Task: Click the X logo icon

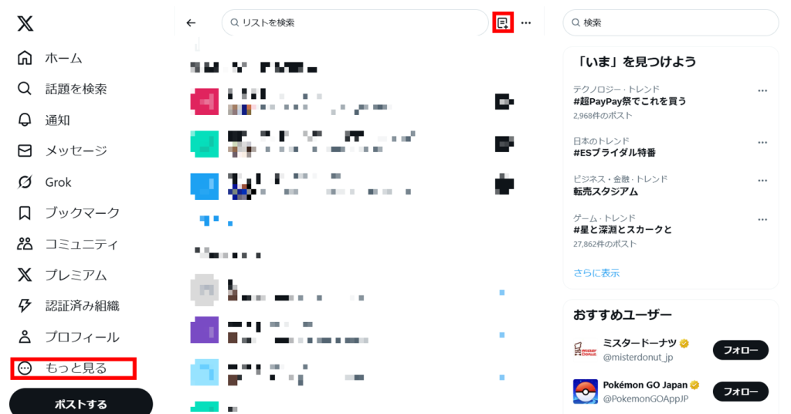Action: tap(25, 23)
